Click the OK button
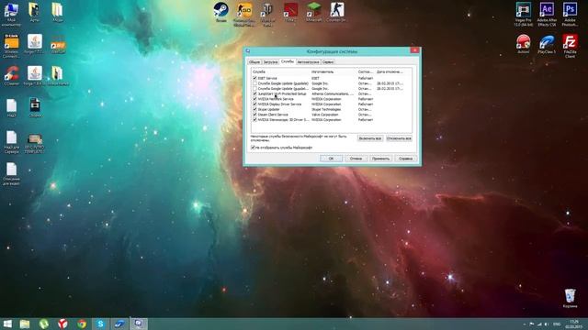The height and width of the screenshot is (330, 588). [x=331, y=159]
